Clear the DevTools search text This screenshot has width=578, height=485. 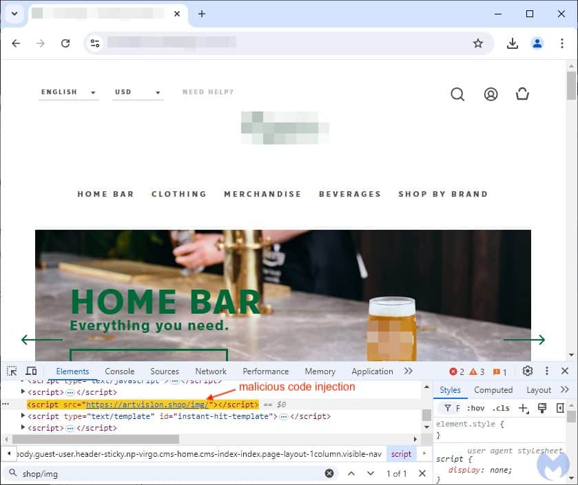[329, 473]
